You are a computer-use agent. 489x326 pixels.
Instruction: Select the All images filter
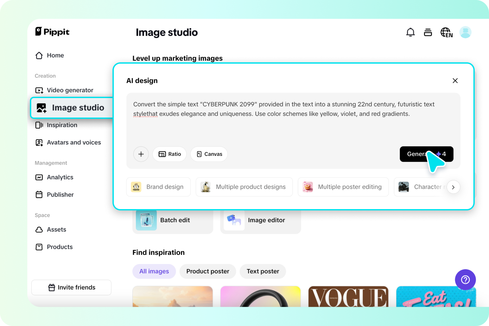click(154, 271)
